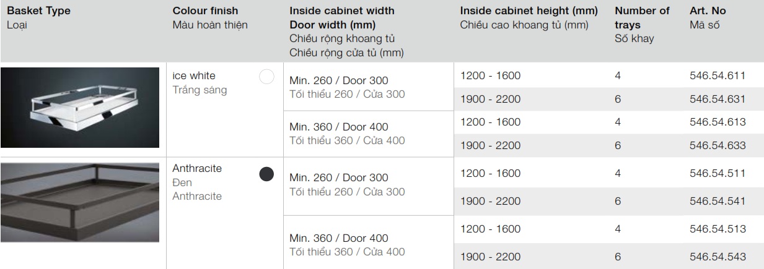Screen dimensions: 764x269
Task: Click the ice white colour label
Action: pos(194,75)
